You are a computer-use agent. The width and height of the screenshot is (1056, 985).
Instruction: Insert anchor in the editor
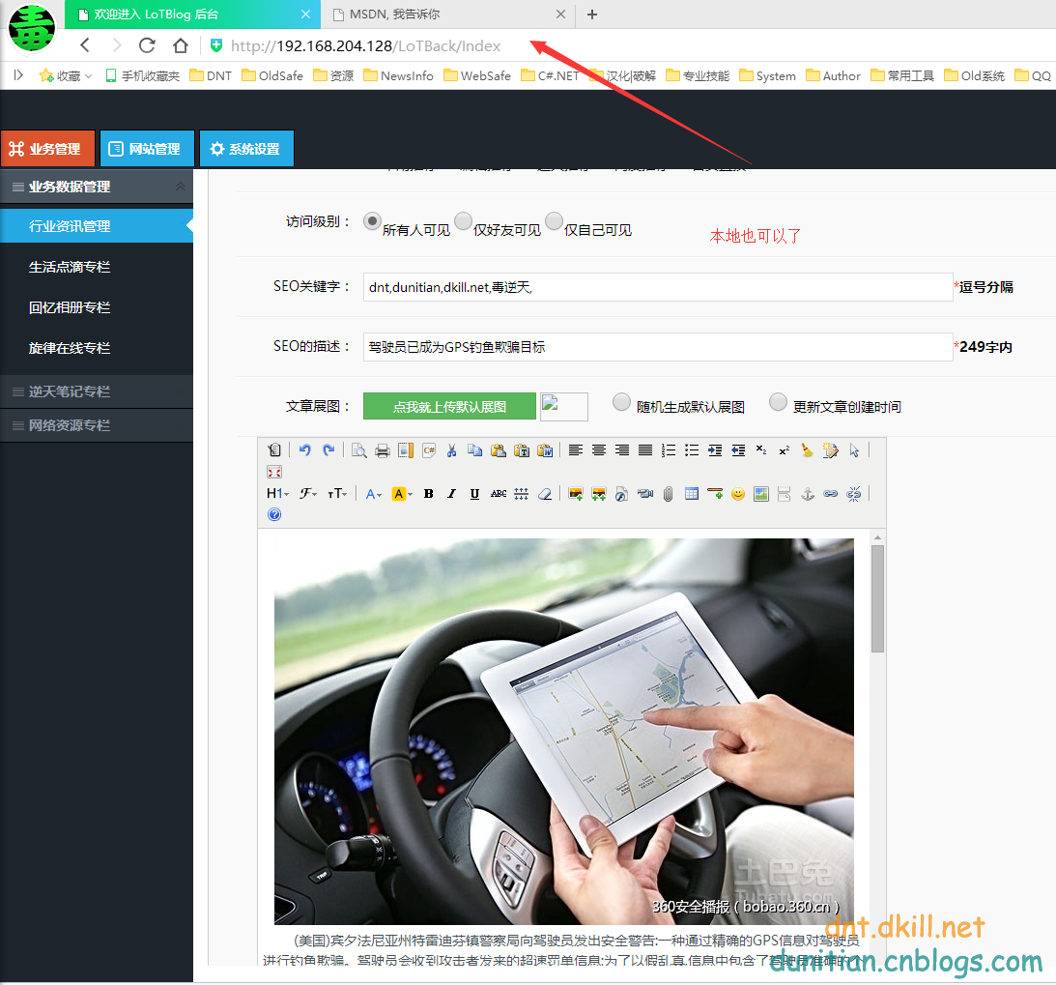pyautogui.click(x=808, y=494)
